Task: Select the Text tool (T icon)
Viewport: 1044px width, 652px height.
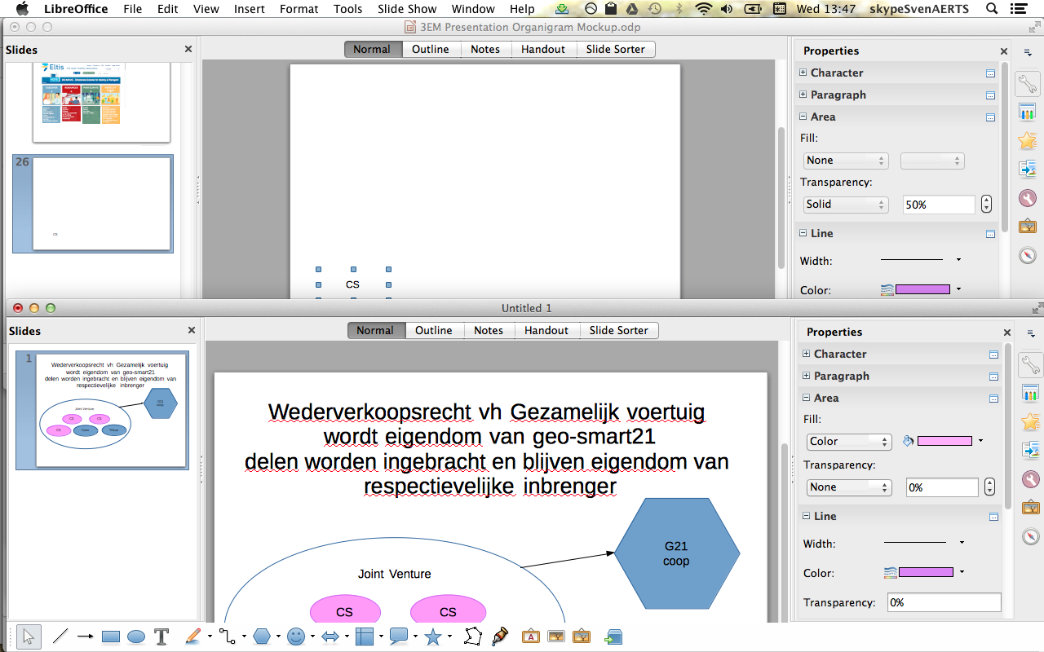Action: (x=161, y=637)
